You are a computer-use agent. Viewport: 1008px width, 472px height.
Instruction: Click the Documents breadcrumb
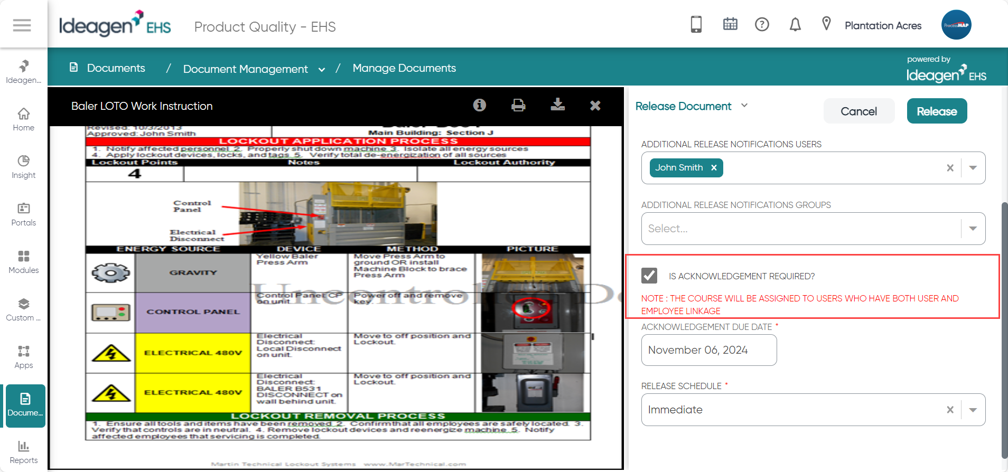(116, 68)
